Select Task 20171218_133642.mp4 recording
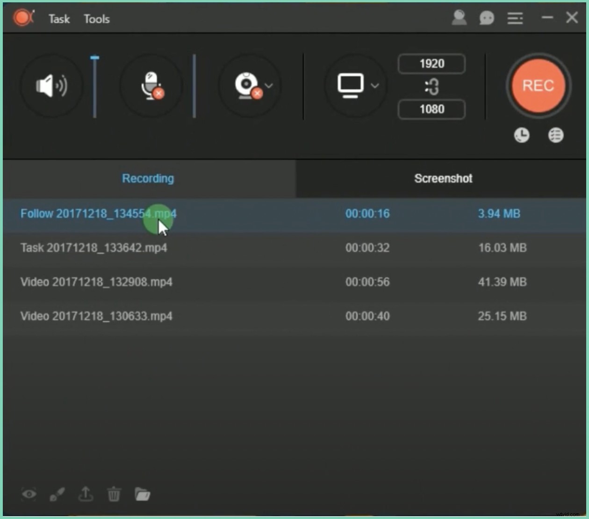The width and height of the screenshot is (589, 519). tap(93, 248)
